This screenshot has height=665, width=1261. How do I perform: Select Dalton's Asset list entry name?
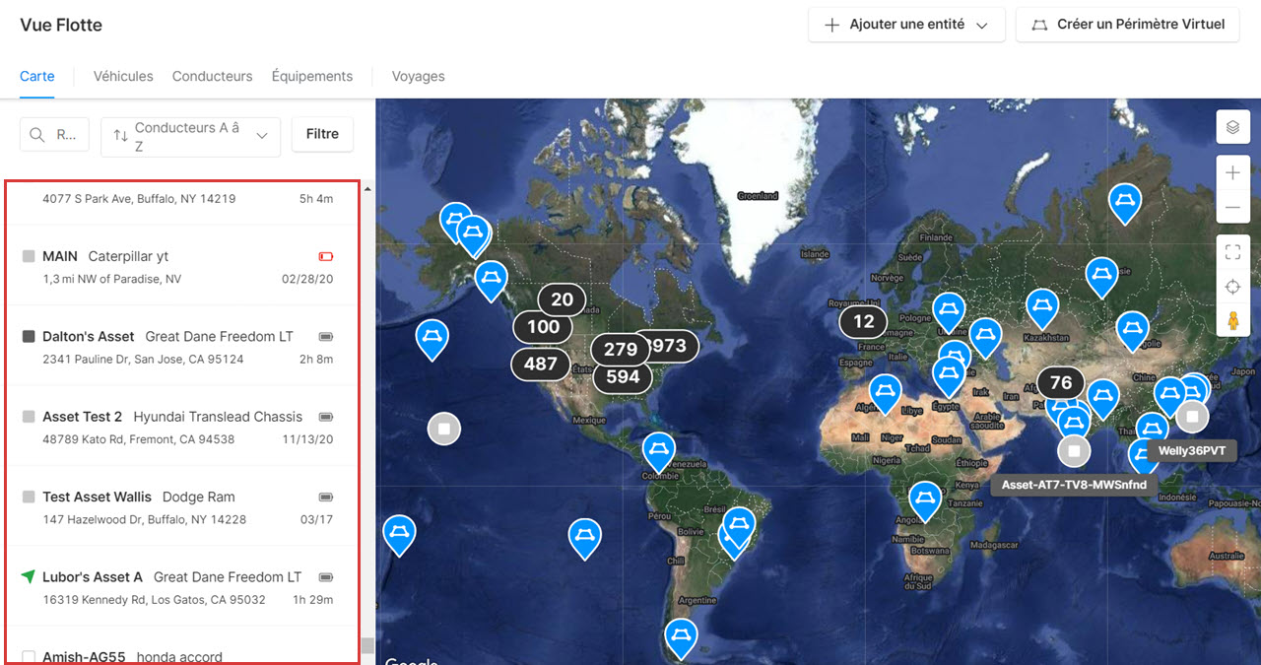(x=89, y=336)
